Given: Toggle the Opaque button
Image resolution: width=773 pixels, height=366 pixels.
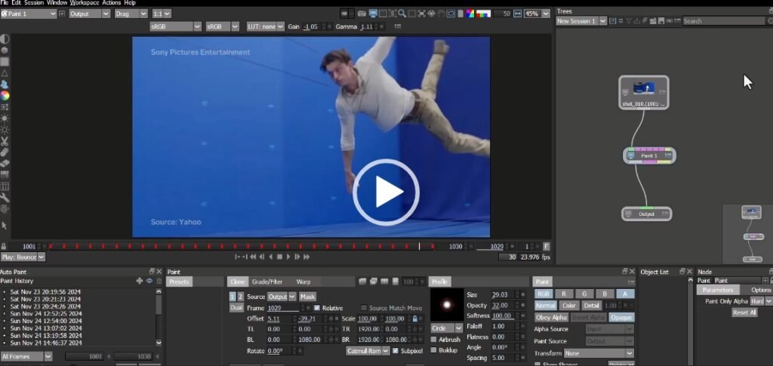Looking at the screenshot, I should pyautogui.click(x=621, y=318).
